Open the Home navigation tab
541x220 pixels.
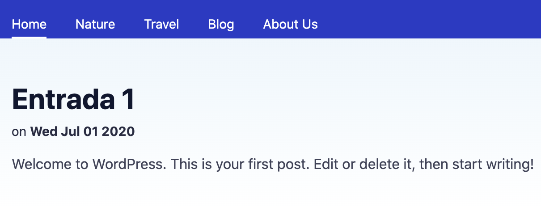point(29,24)
